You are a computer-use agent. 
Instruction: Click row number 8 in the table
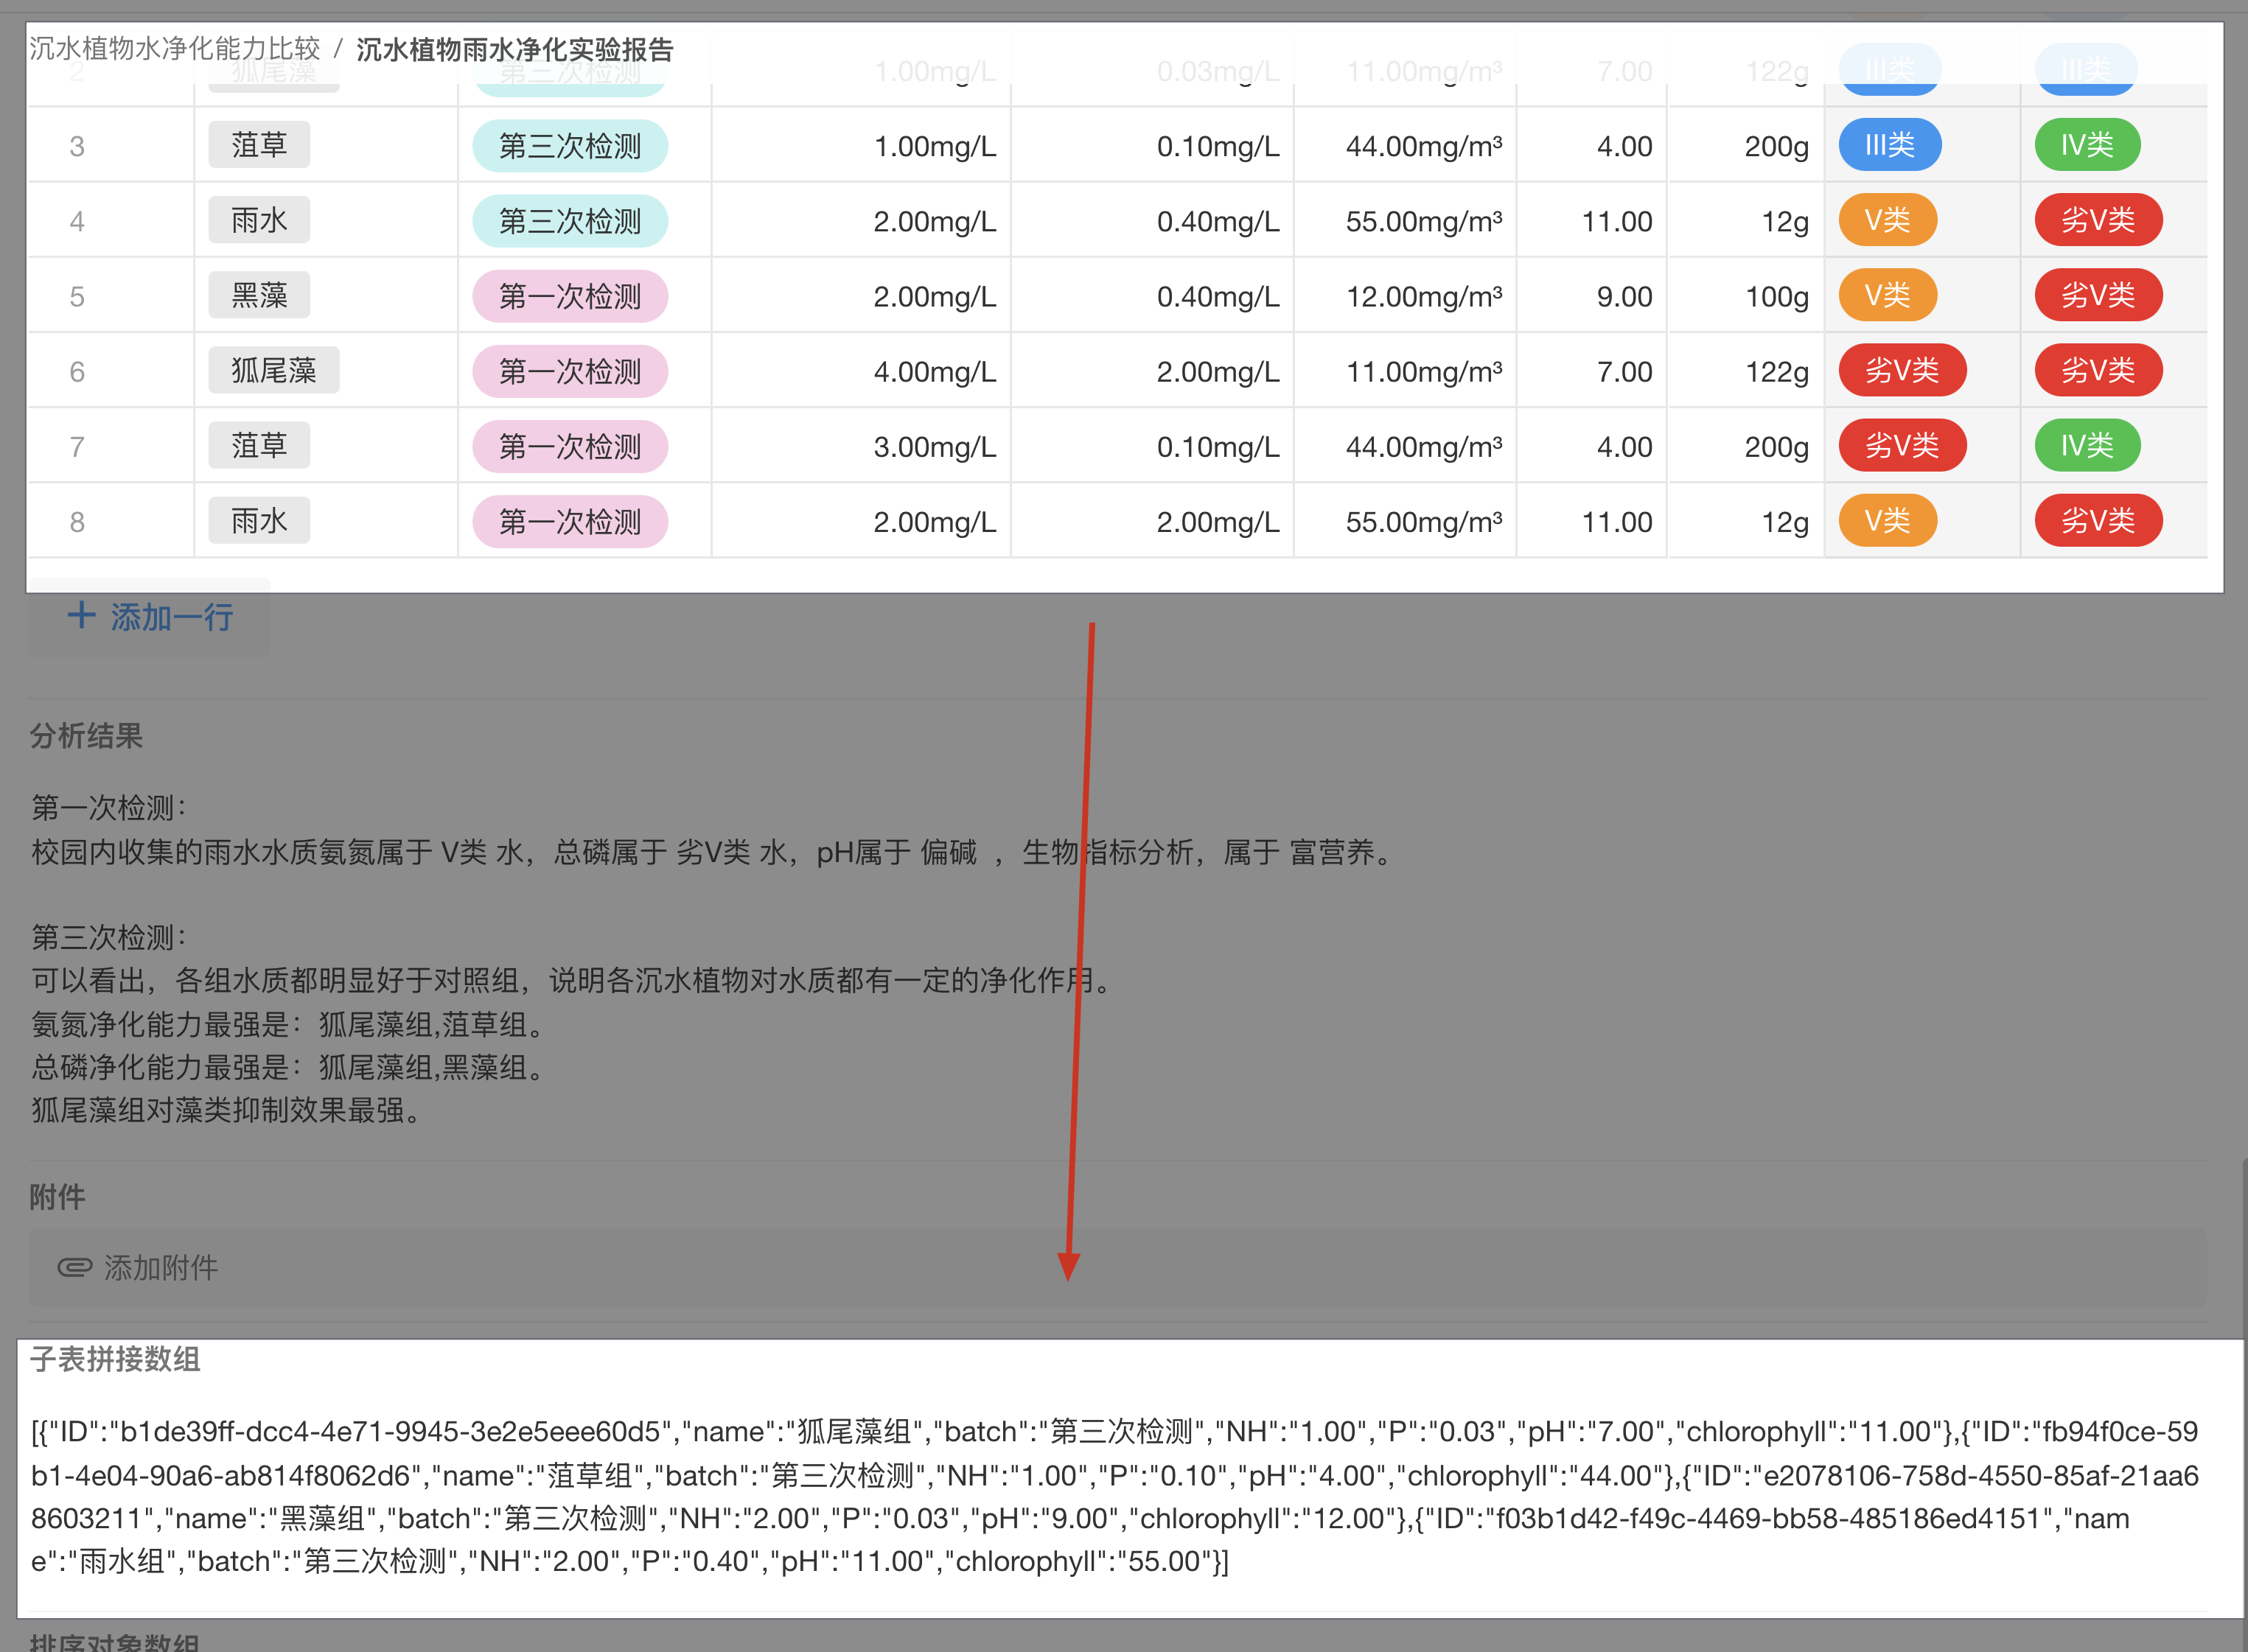click(77, 522)
